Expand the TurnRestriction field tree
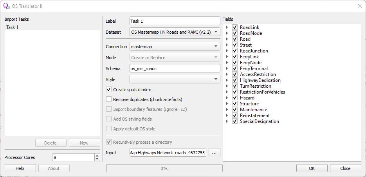Screen dimensions: 366x177 [227, 86]
